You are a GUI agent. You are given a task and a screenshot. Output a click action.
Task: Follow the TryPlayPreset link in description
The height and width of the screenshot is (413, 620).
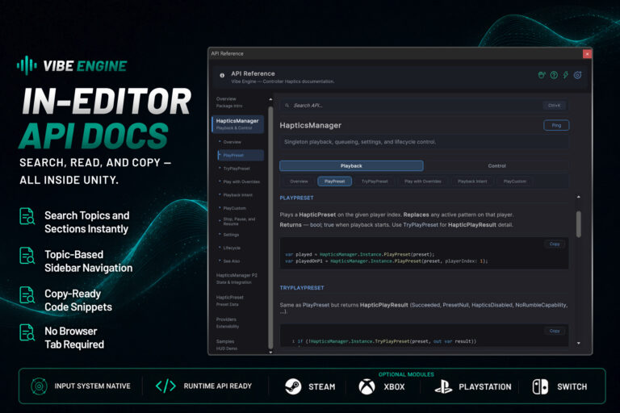click(421, 225)
